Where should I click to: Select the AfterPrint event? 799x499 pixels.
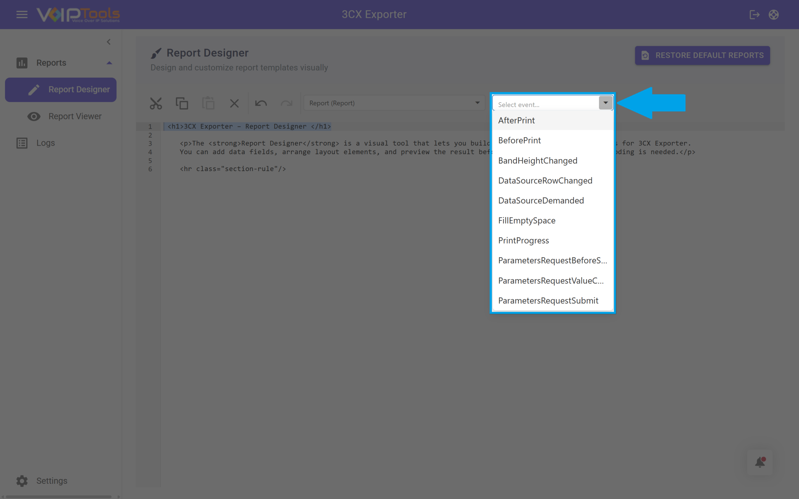coord(553,120)
